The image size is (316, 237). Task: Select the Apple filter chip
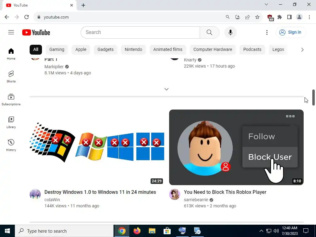tap(81, 50)
